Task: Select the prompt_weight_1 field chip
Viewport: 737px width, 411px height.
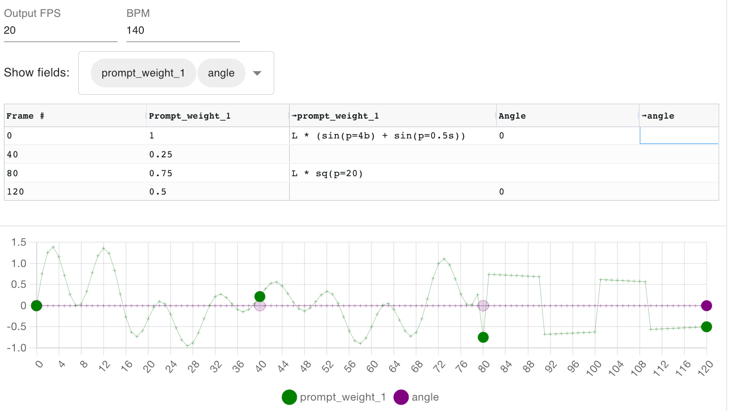Action: (143, 73)
